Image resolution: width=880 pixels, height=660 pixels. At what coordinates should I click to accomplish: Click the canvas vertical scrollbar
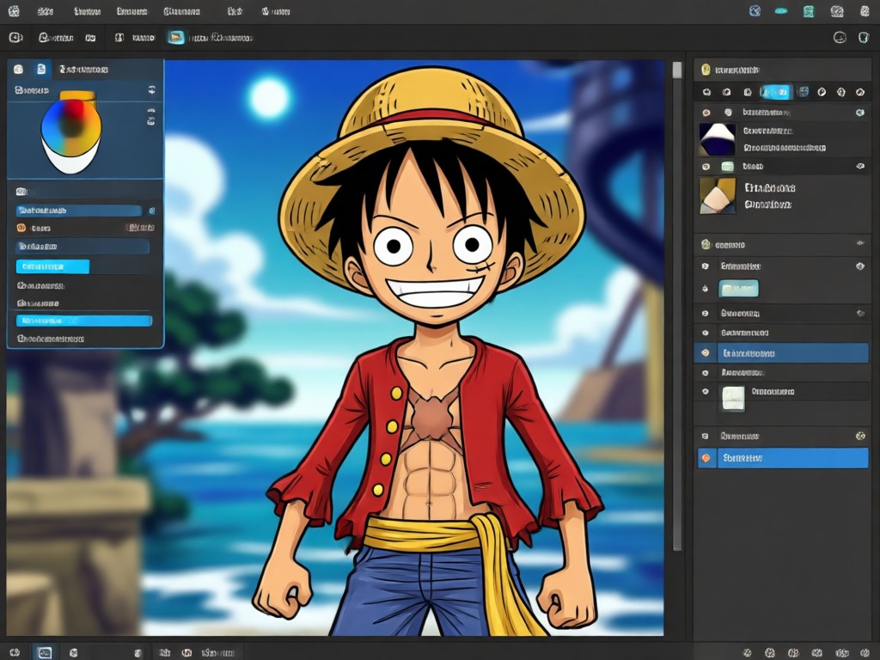pyautogui.click(x=677, y=306)
